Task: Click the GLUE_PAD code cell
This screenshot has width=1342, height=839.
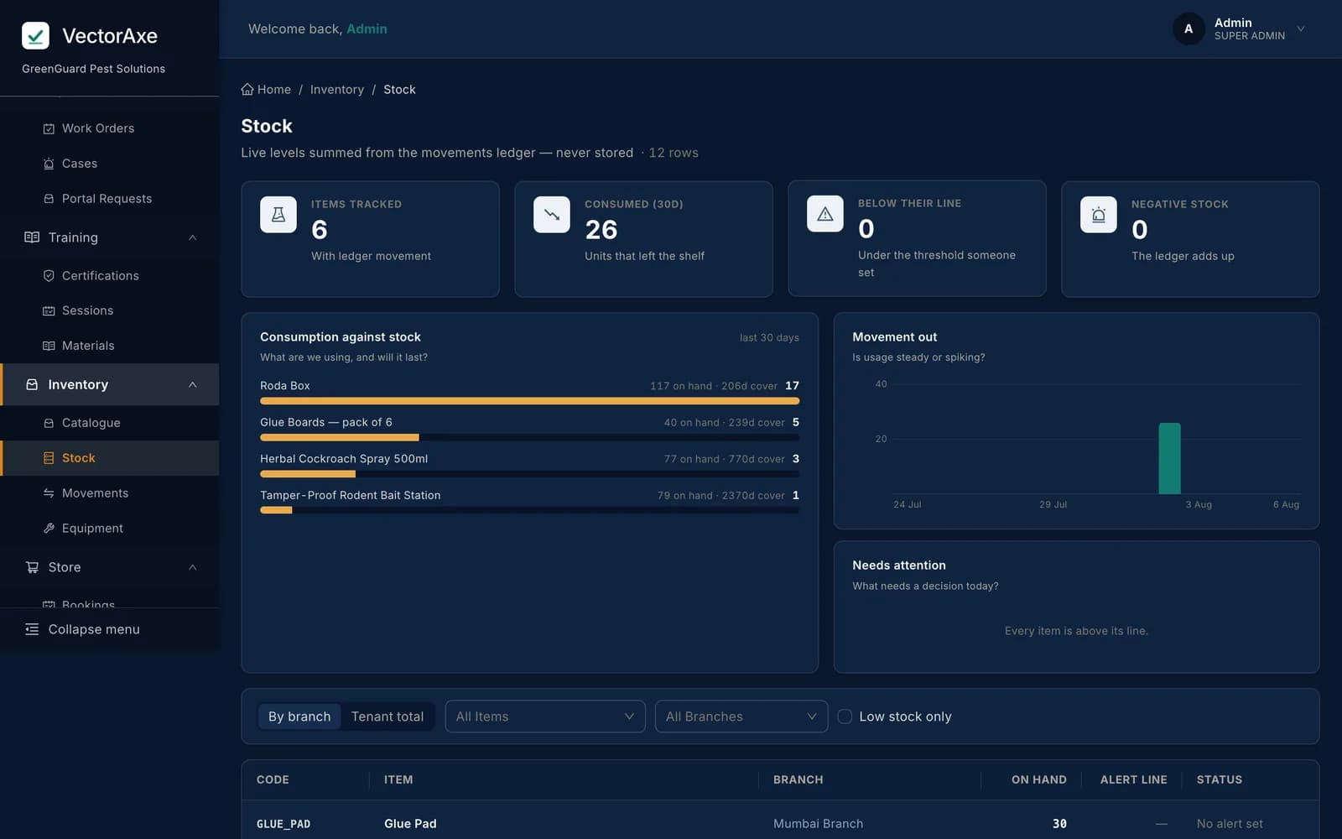Action: tap(283, 824)
